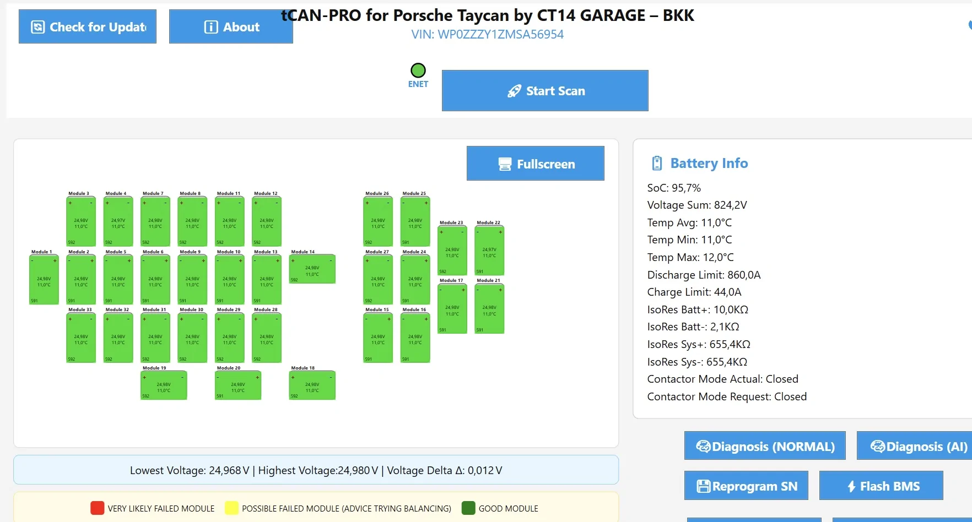
Task: Start the battery scan
Action: point(545,90)
